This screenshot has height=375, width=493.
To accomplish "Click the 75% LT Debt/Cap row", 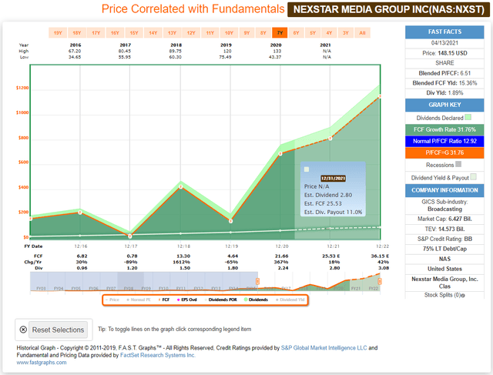I will (444, 249).
